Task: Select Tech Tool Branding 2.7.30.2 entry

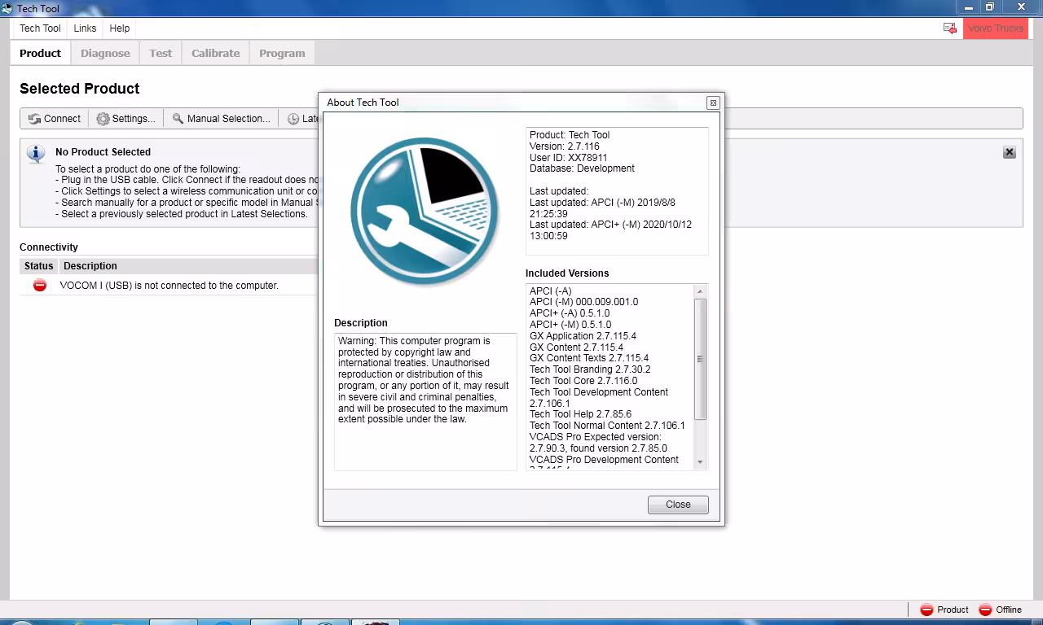Action: [x=590, y=369]
